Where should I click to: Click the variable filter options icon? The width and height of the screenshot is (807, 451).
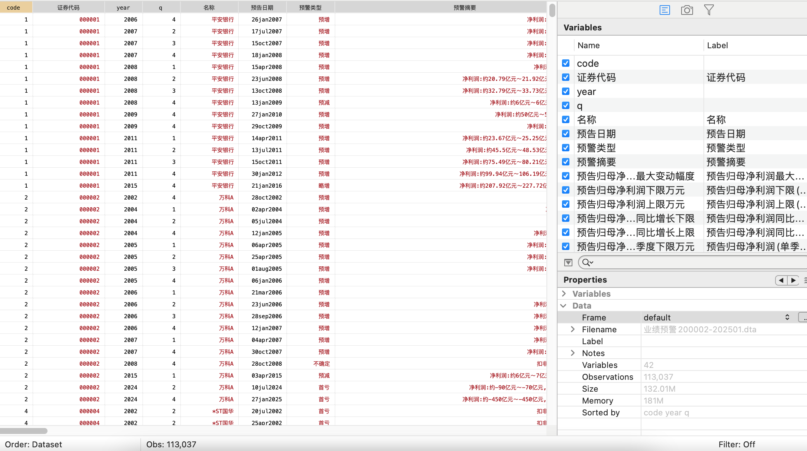[x=568, y=263]
